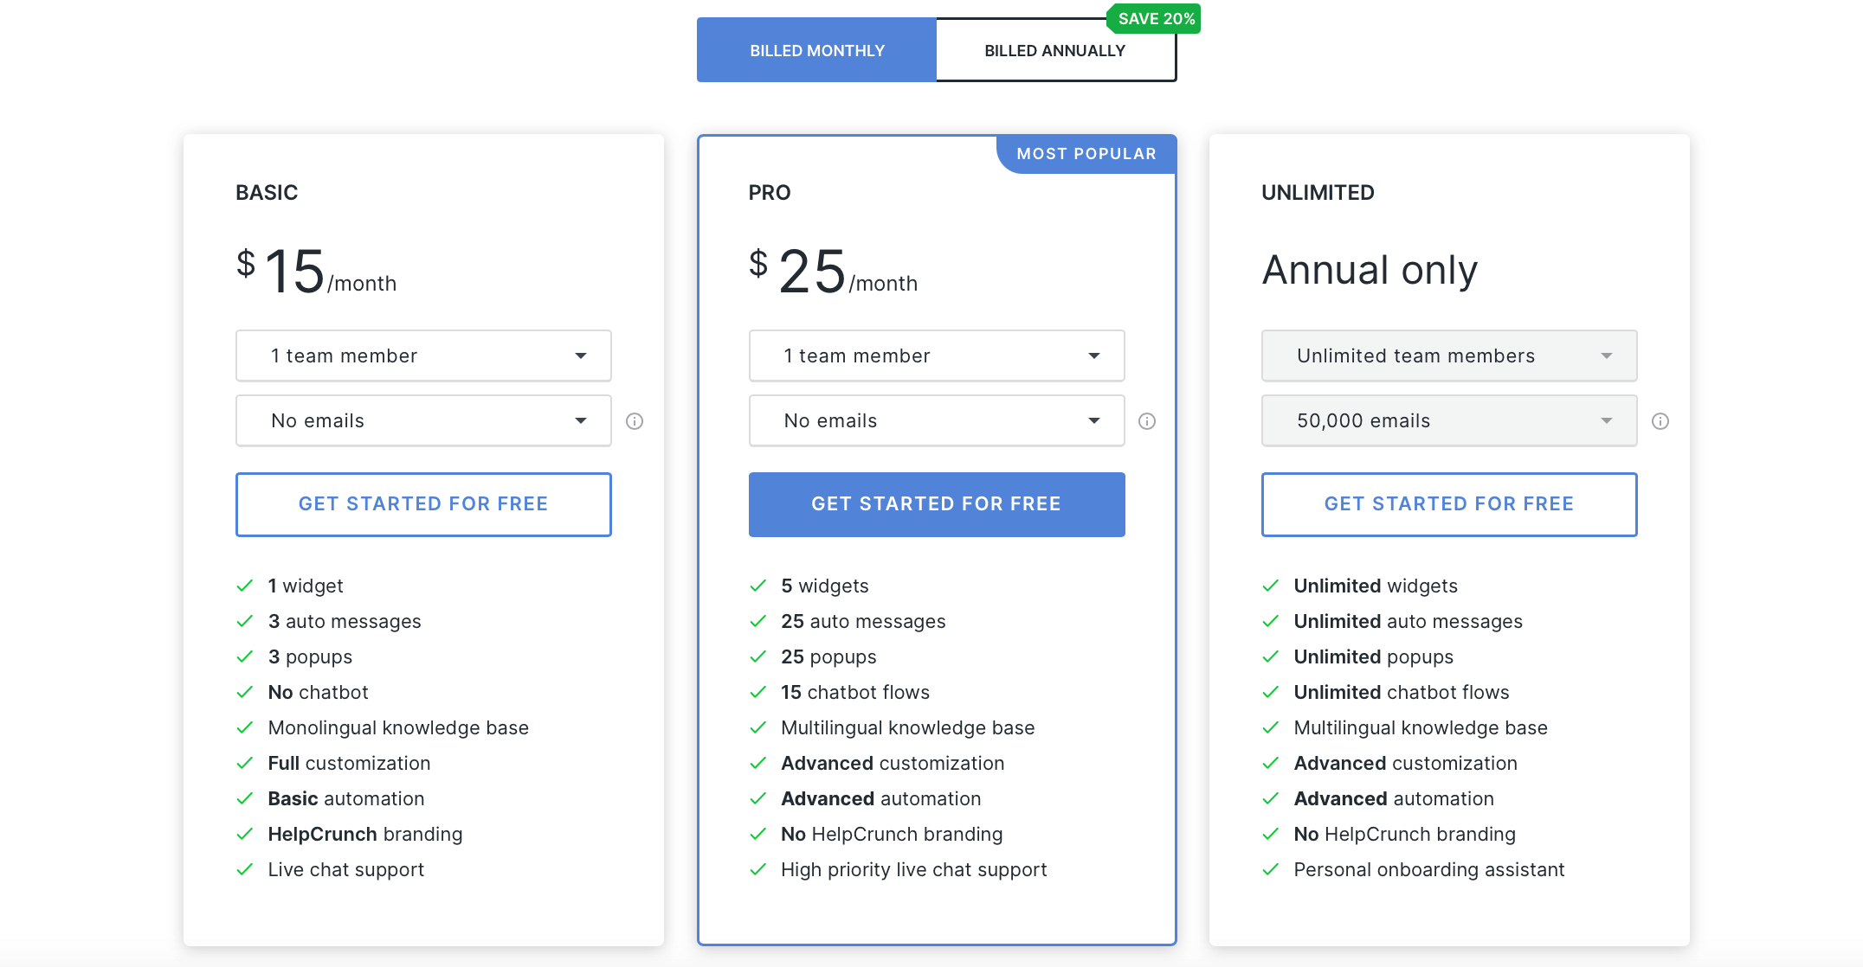Click checkmark beside 5 widgets
The height and width of the screenshot is (967, 1863).
[x=758, y=586]
